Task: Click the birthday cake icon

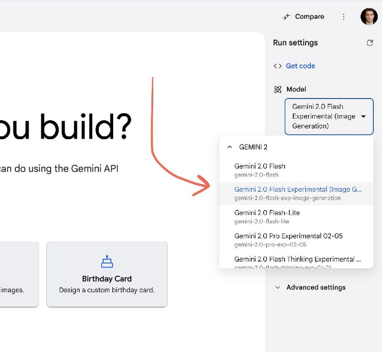Action: click(x=106, y=262)
